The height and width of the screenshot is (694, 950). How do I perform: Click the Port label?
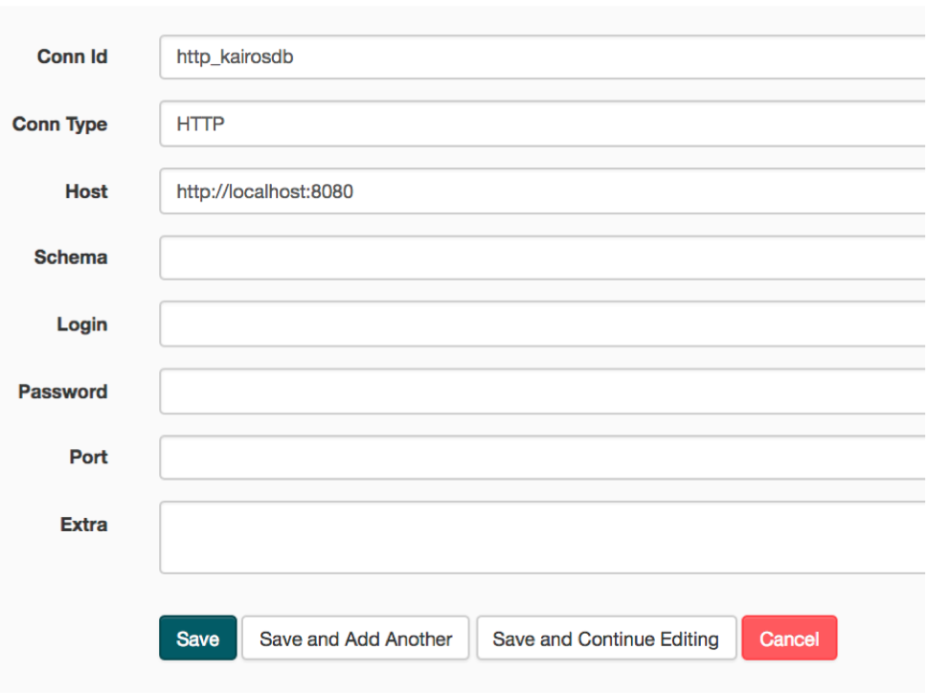click(88, 458)
